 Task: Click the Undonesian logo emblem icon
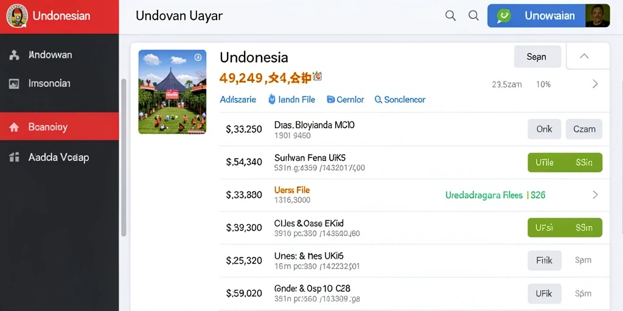tap(17, 16)
